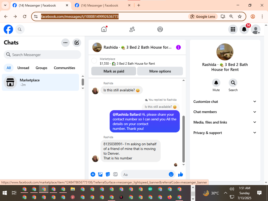Choose a GIF from composer
This screenshot has width=268, height=201.
115,174
